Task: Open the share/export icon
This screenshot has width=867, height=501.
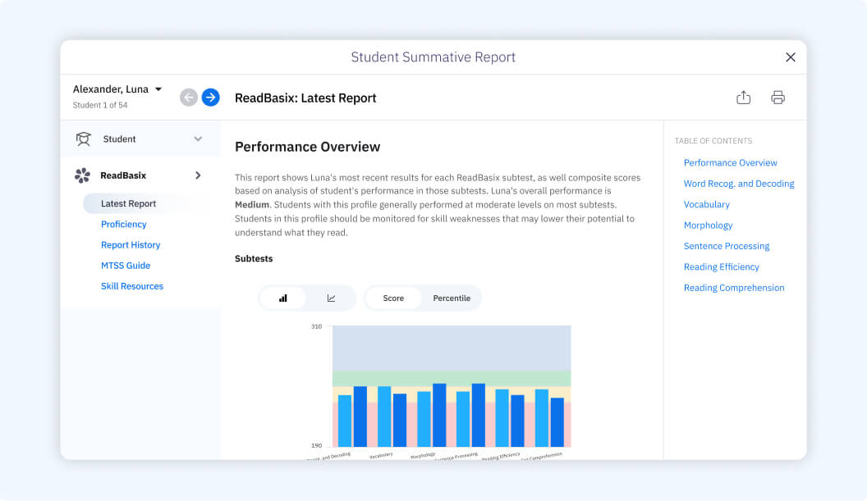Action: (744, 98)
